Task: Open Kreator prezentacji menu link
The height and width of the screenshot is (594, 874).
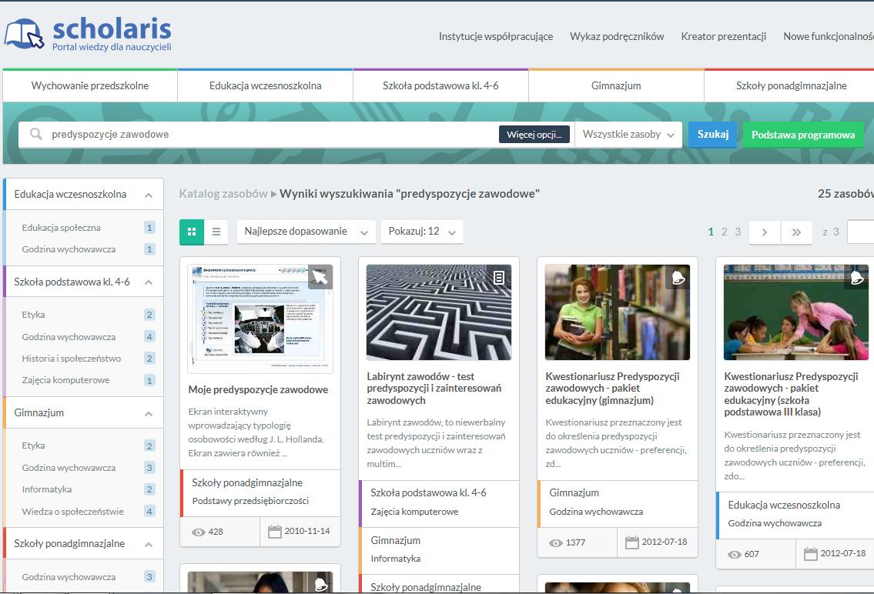Action: click(x=724, y=36)
